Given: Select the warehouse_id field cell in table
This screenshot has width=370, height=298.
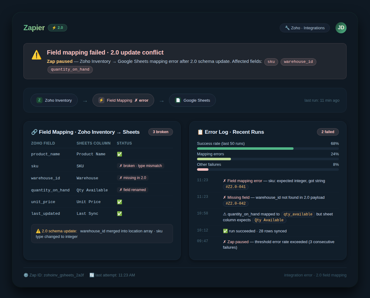Looking at the screenshot, I should (46, 178).
